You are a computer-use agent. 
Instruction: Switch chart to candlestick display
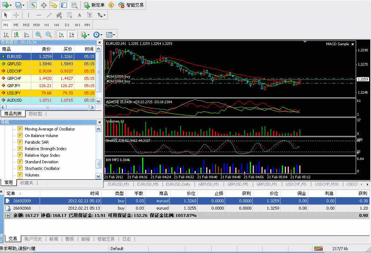[x=16, y=35]
